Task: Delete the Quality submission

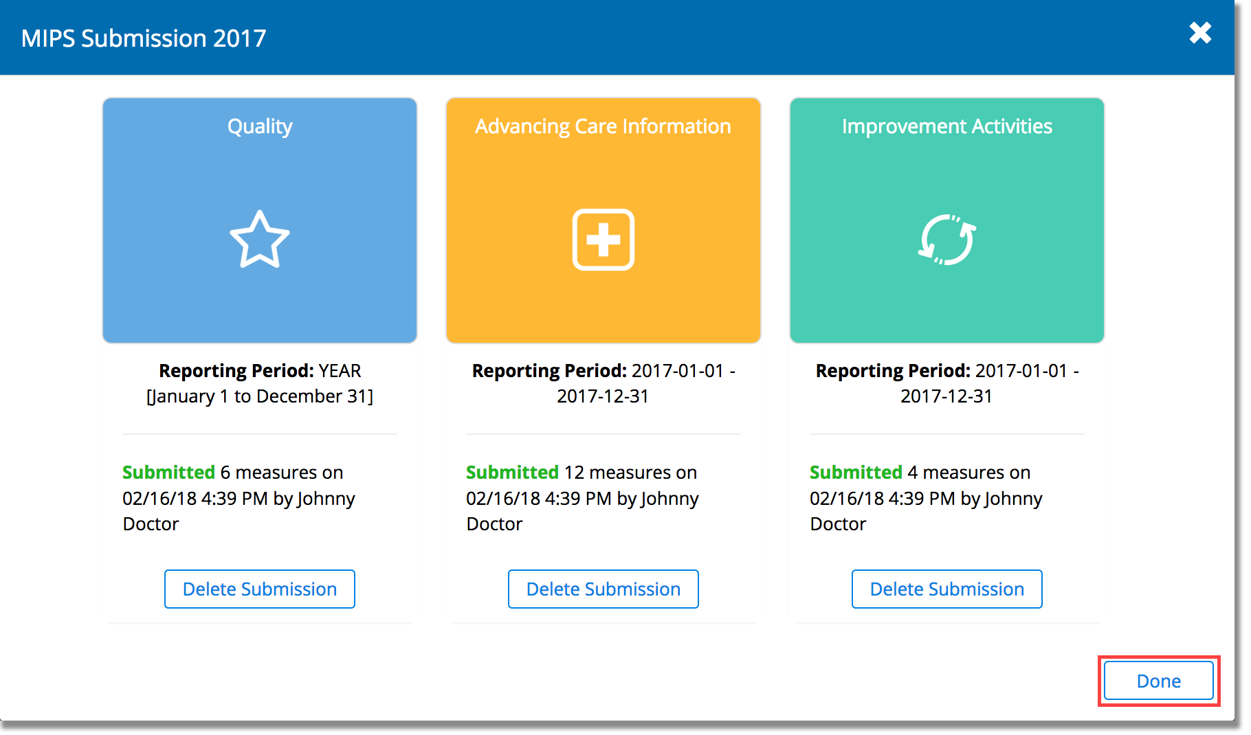Action: click(259, 589)
